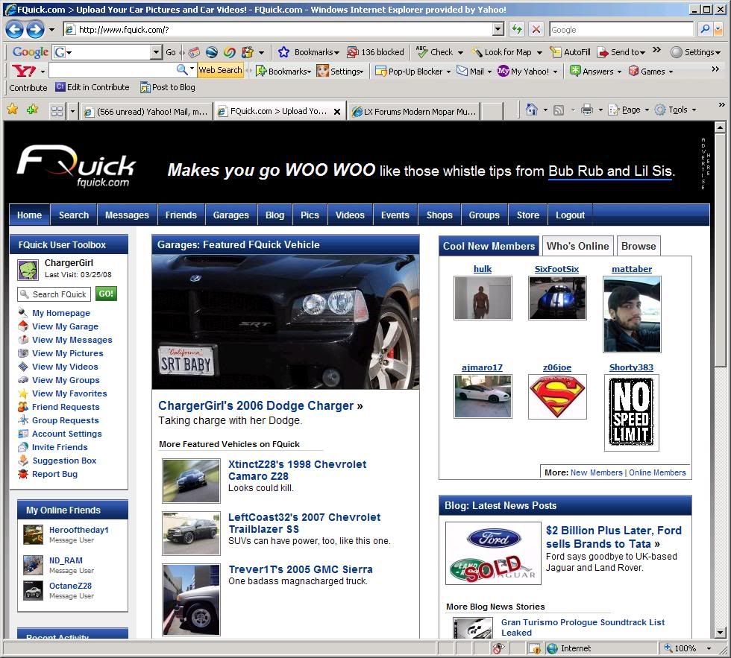Click the red Stop loading icon
This screenshot has width=731, height=658.
[x=536, y=29]
